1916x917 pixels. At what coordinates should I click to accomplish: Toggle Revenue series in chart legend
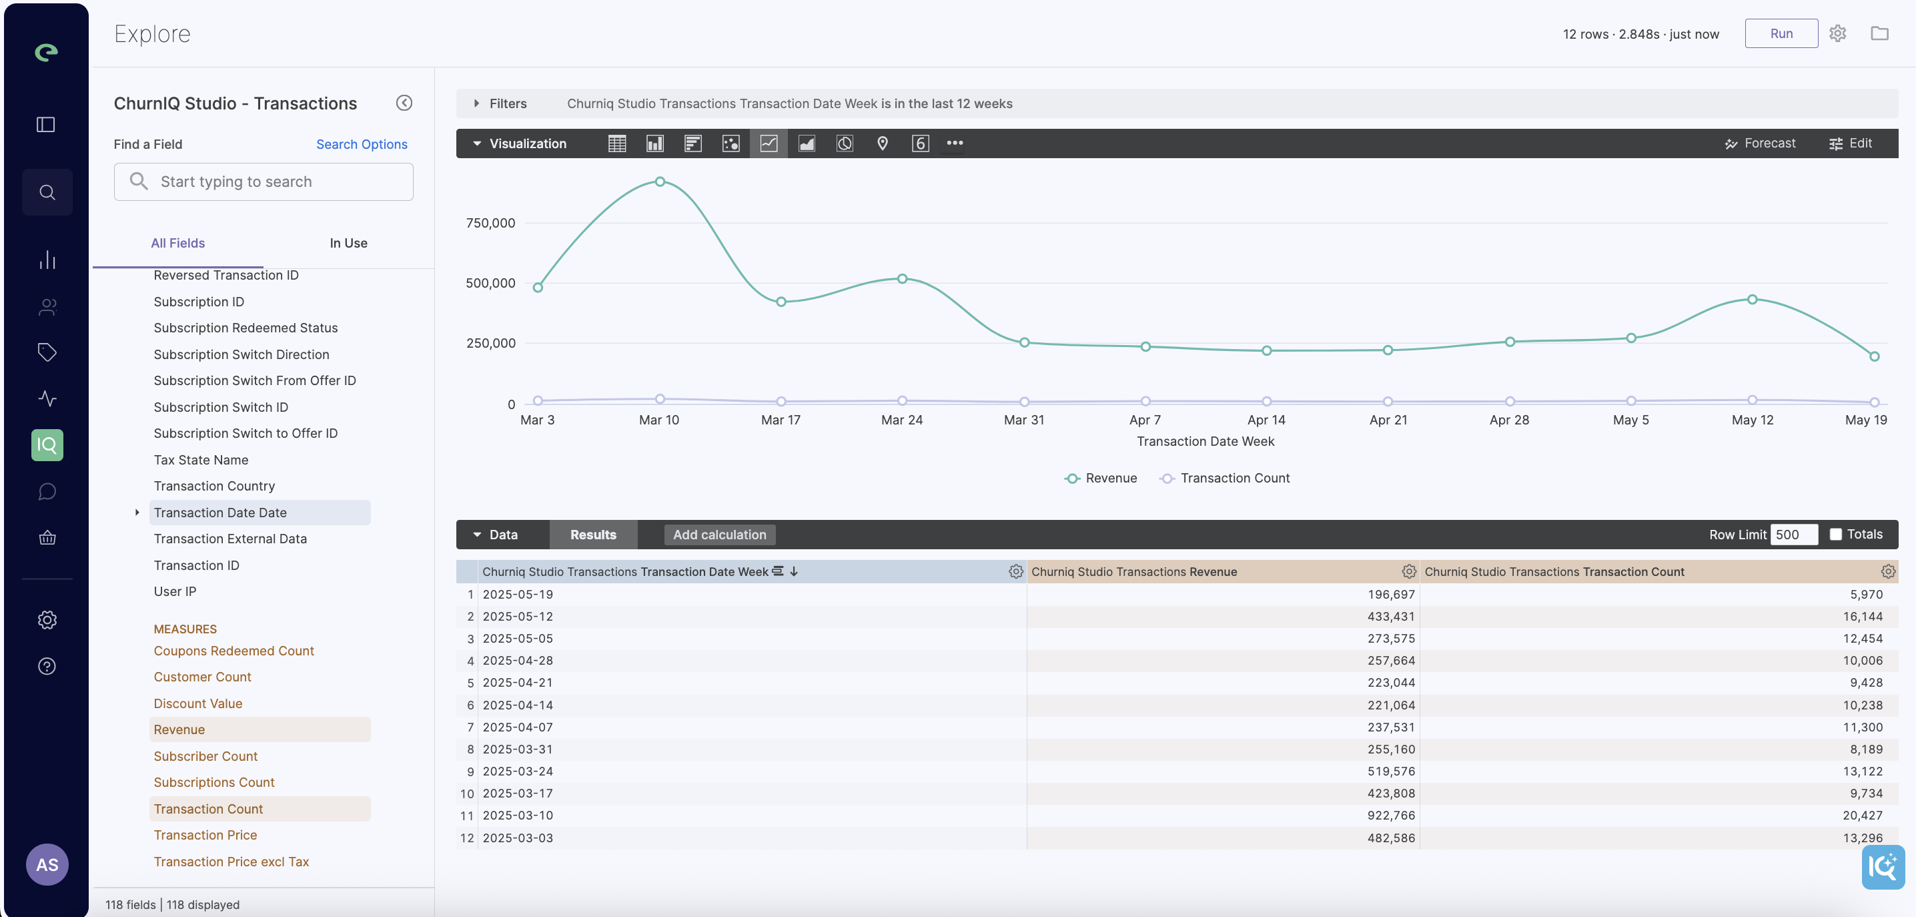coord(1100,478)
